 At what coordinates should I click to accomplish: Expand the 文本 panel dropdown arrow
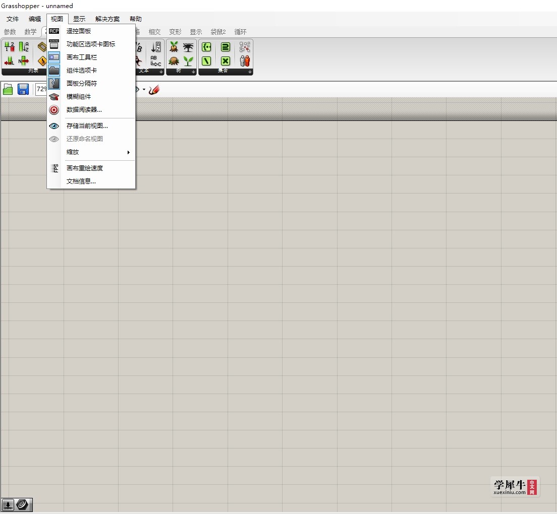click(161, 72)
